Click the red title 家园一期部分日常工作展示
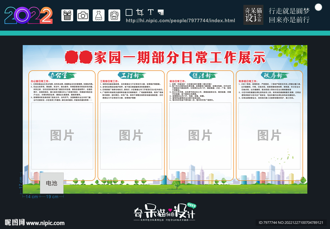Viewport: 330px width, 229px height. [180, 57]
